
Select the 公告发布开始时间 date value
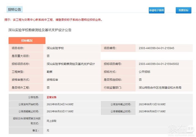(60, 104)
